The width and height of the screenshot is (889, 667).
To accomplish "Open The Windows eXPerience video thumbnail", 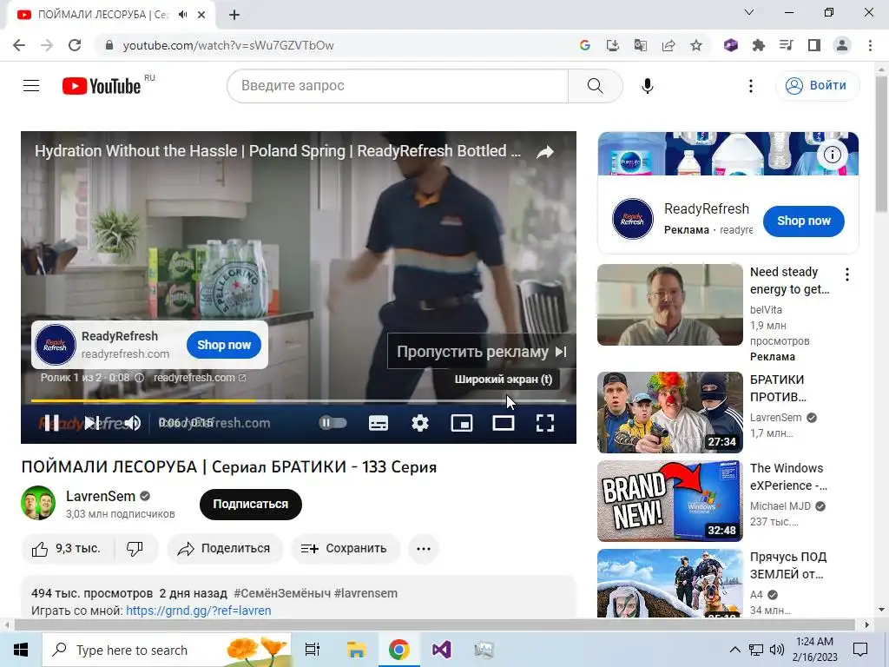I will click(x=670, y=501).
